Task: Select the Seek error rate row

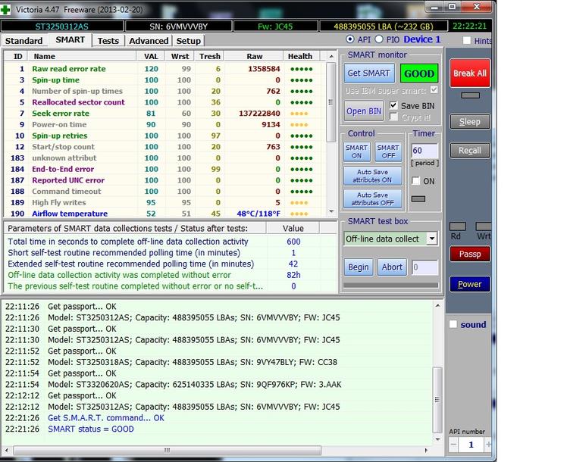Action: [164, 114]
